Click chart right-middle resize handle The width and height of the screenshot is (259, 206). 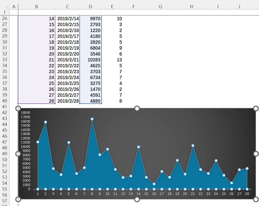tap(256, 154)
